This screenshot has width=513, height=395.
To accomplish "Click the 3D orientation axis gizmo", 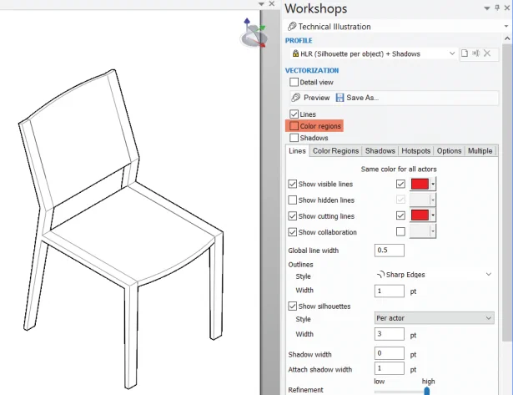I will pos(253,34).
